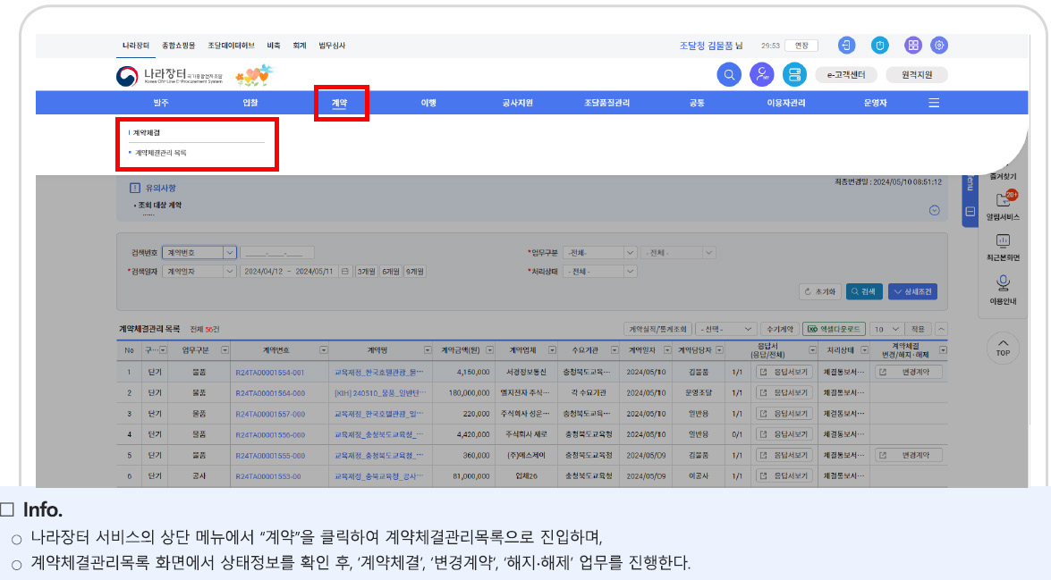Open the MY user profile icon
This screenshot has height=580, width=1051.
click(761, 74)
